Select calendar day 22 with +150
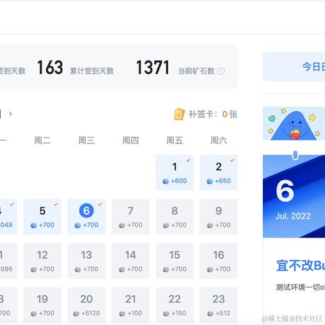Image resolution: width=325 pixels, height=325 pixels. [175, 305]
